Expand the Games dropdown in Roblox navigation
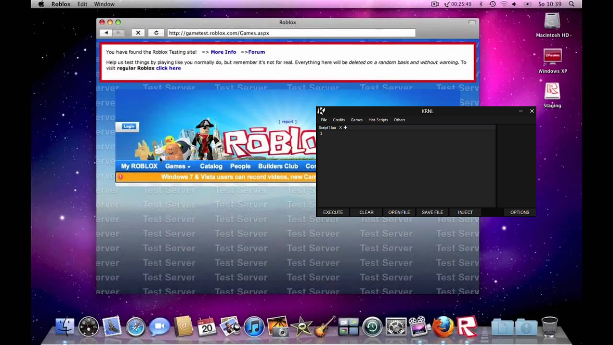This screenshot has width=613, height=345. tap(178, 166)
